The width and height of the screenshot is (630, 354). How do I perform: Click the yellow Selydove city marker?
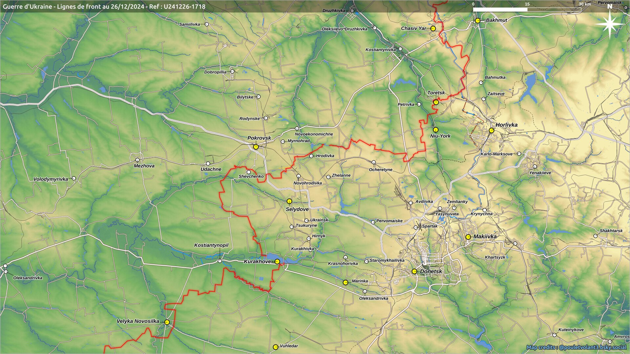point(289,201)
